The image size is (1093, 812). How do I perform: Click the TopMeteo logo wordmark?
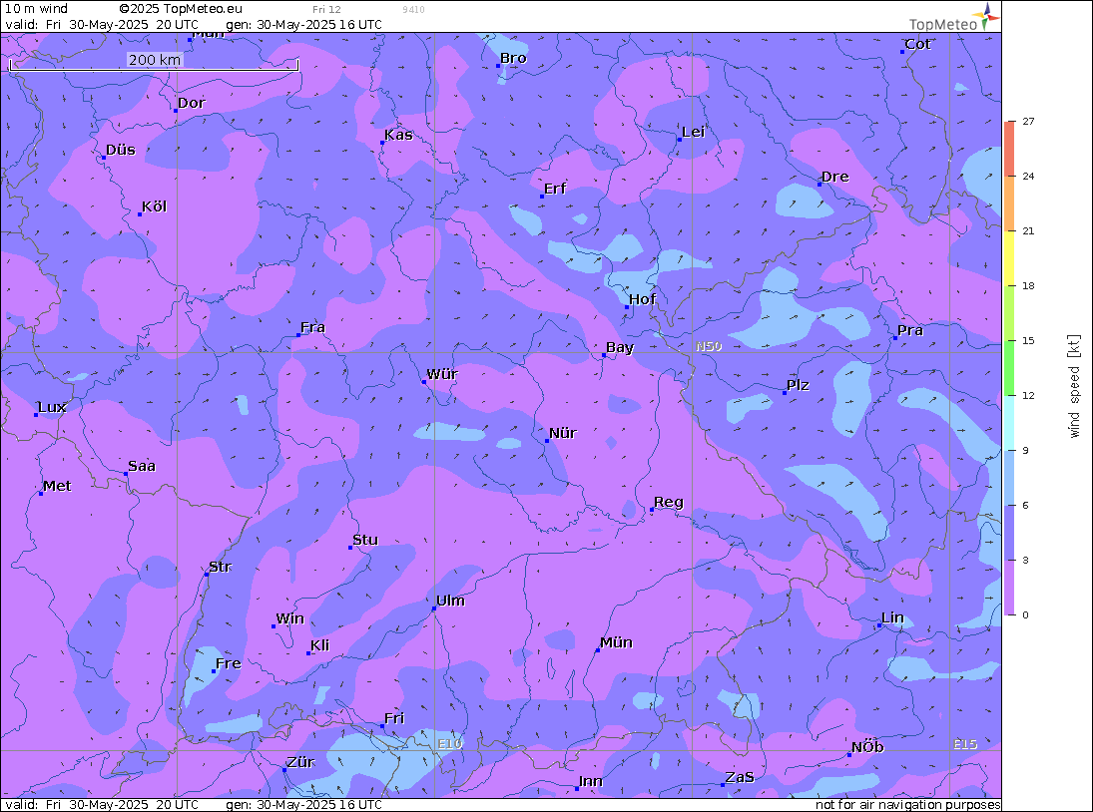[943, 24]
